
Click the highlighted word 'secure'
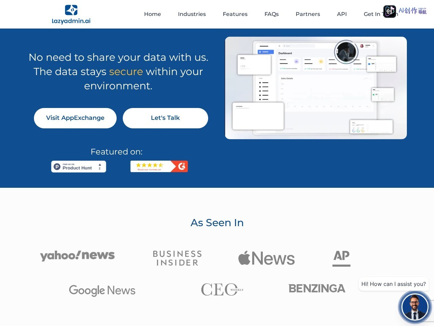(126, 72)
